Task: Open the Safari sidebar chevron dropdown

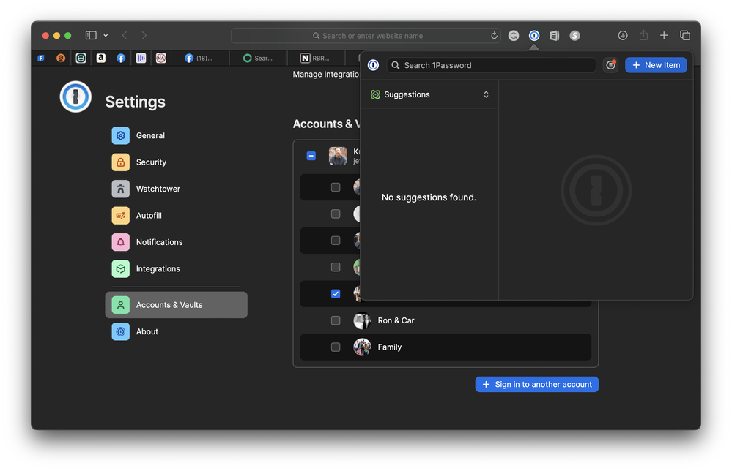Action: pyautogui.click(x=106, y=35)
